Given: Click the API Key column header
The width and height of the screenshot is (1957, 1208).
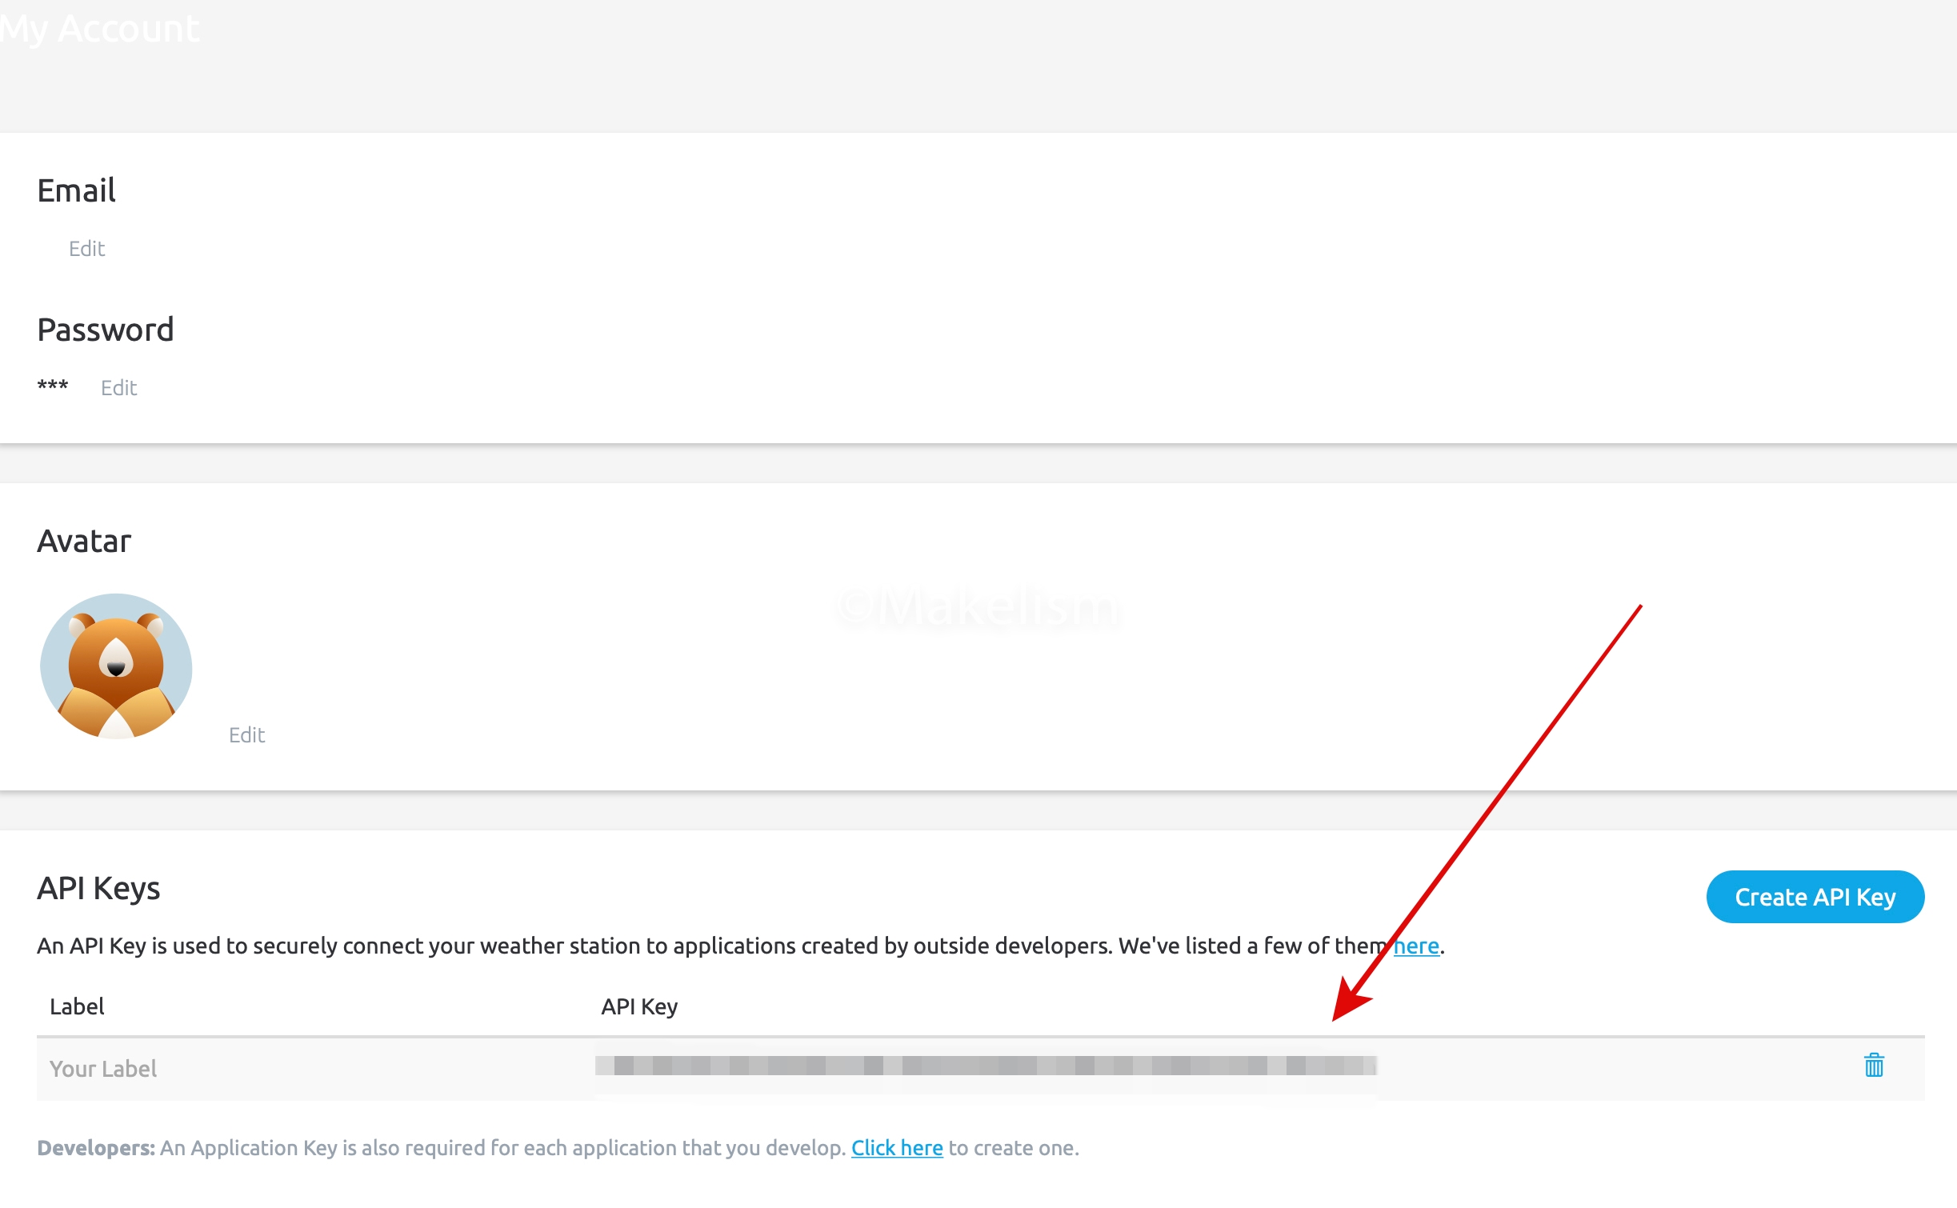Looking at the screenshot, I should pos(638,1006).
